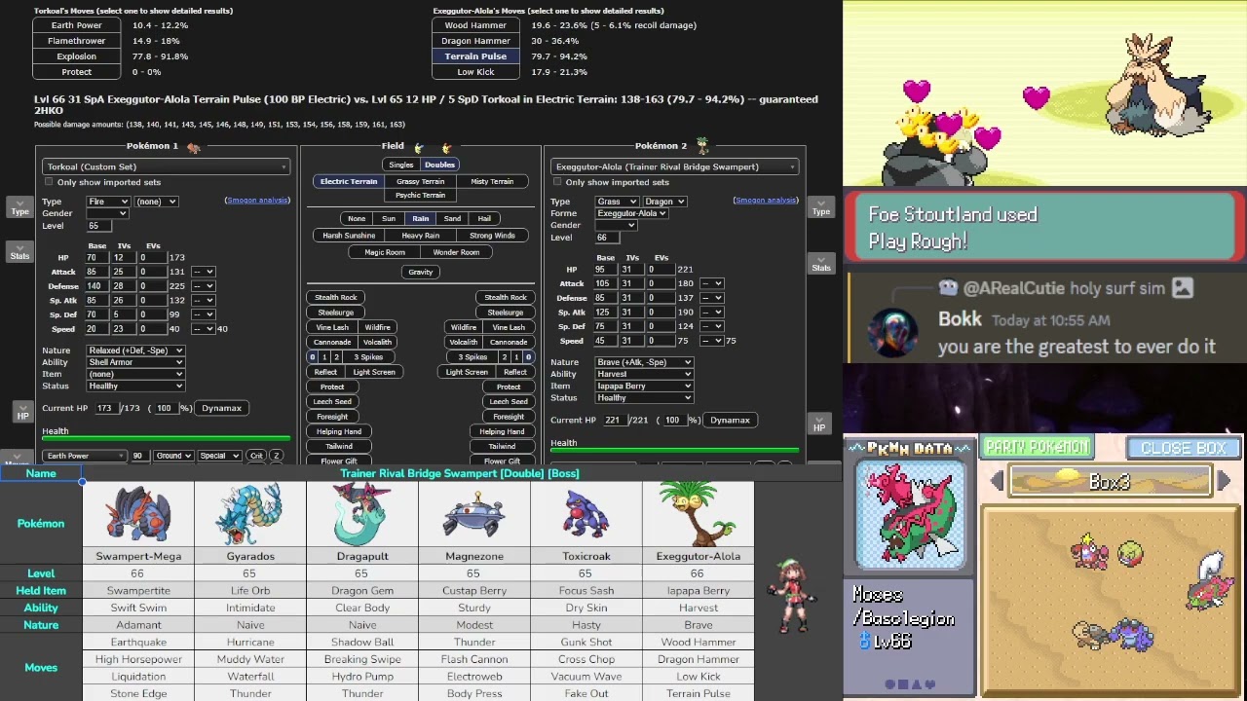Collapse the right Stats side panel toggle
The image size is (1247, 701).
point(820,264)
